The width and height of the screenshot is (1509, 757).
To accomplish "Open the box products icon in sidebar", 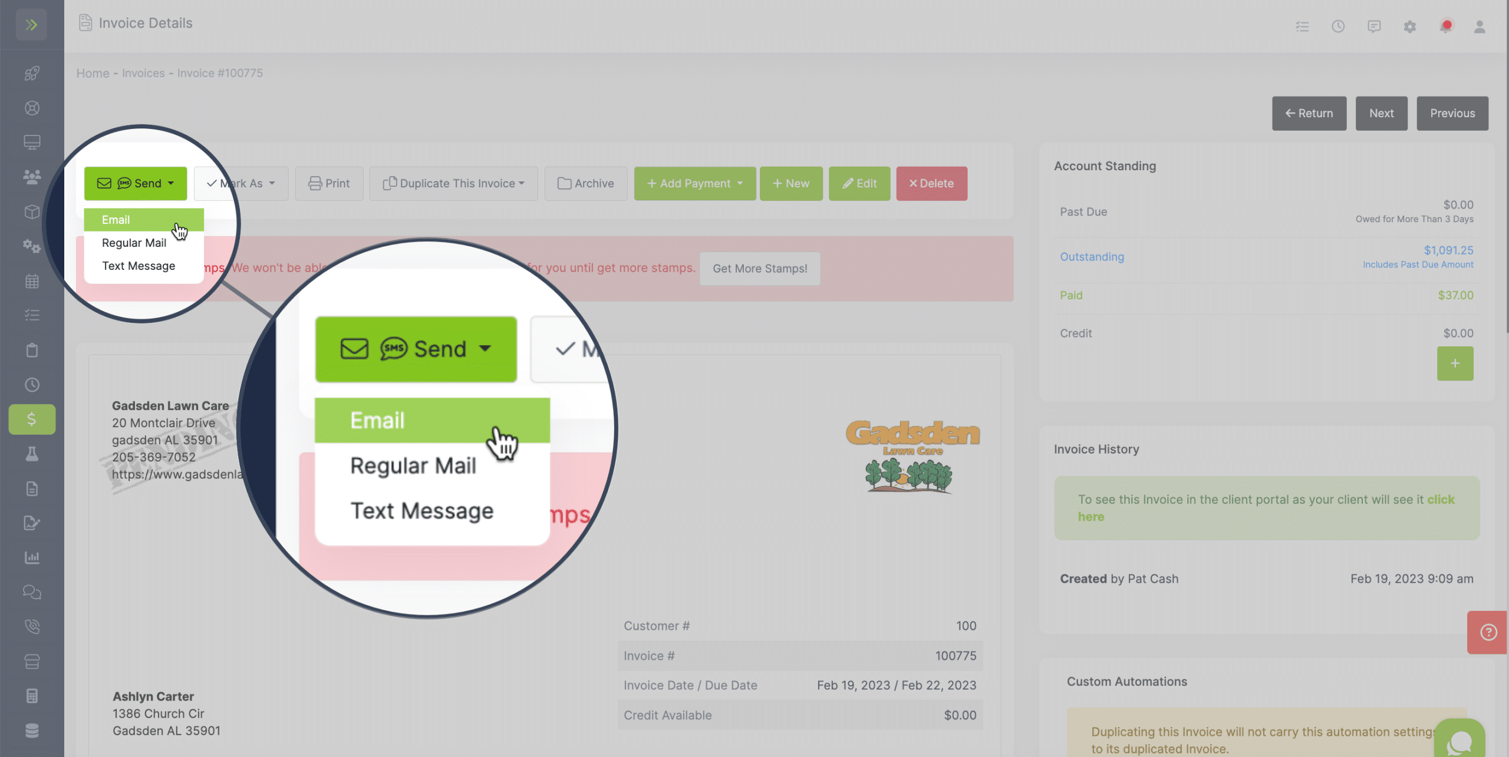I will coord(32,211).
